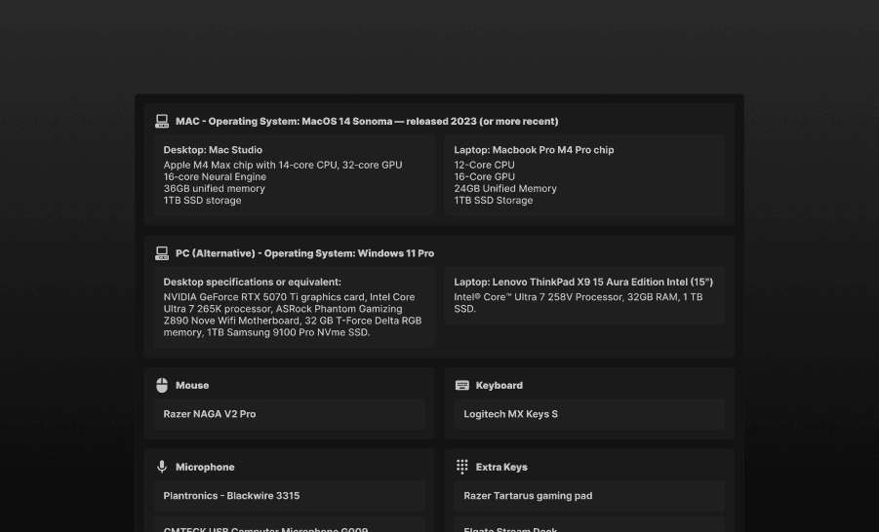Select the Plantronics - Blackwire 3315 entry
879x532 pixels.
click(290, 496)
